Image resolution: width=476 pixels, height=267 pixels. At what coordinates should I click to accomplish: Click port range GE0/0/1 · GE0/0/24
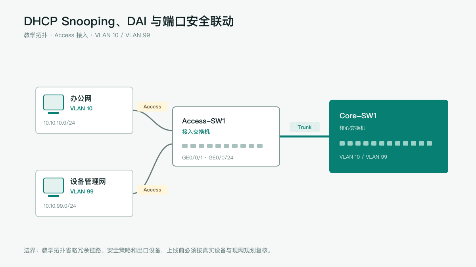click(207, 157)
